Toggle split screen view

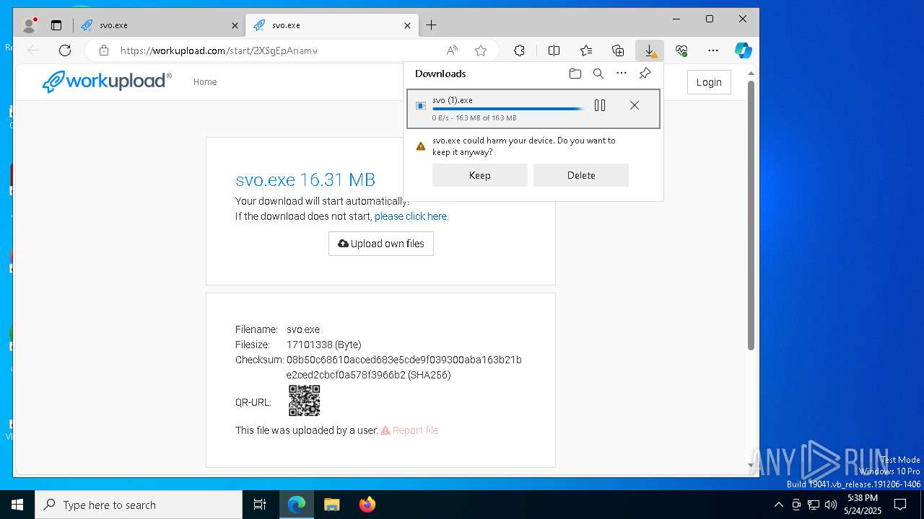(x=554, y=50)
